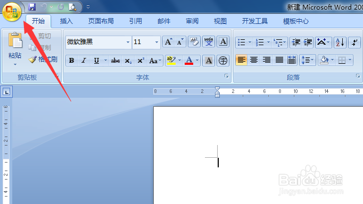Toggle subscript formatting

click(128, 61)
